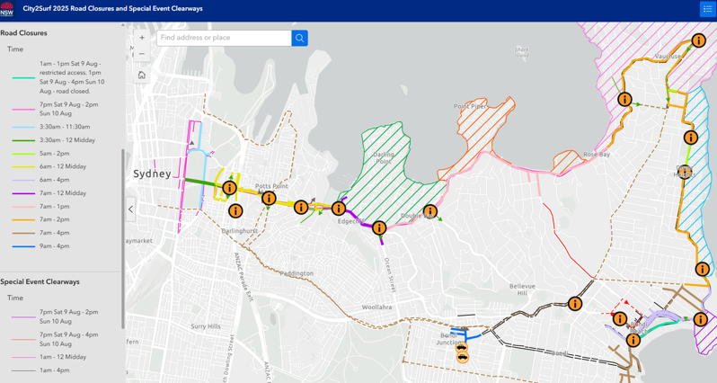Click '6am - 4pm' legend entry text
Viewport: 717px width, 383px height.
[x=55, y=181]
